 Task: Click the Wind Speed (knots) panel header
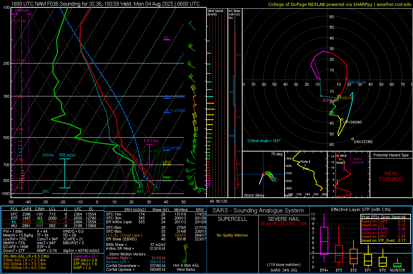point(215,12)
